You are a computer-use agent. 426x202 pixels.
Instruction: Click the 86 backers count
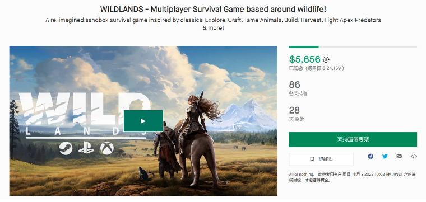294,85
